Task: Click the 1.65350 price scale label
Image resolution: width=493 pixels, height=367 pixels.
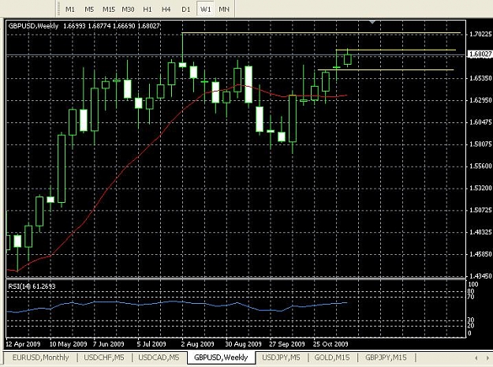Action: 480,78
